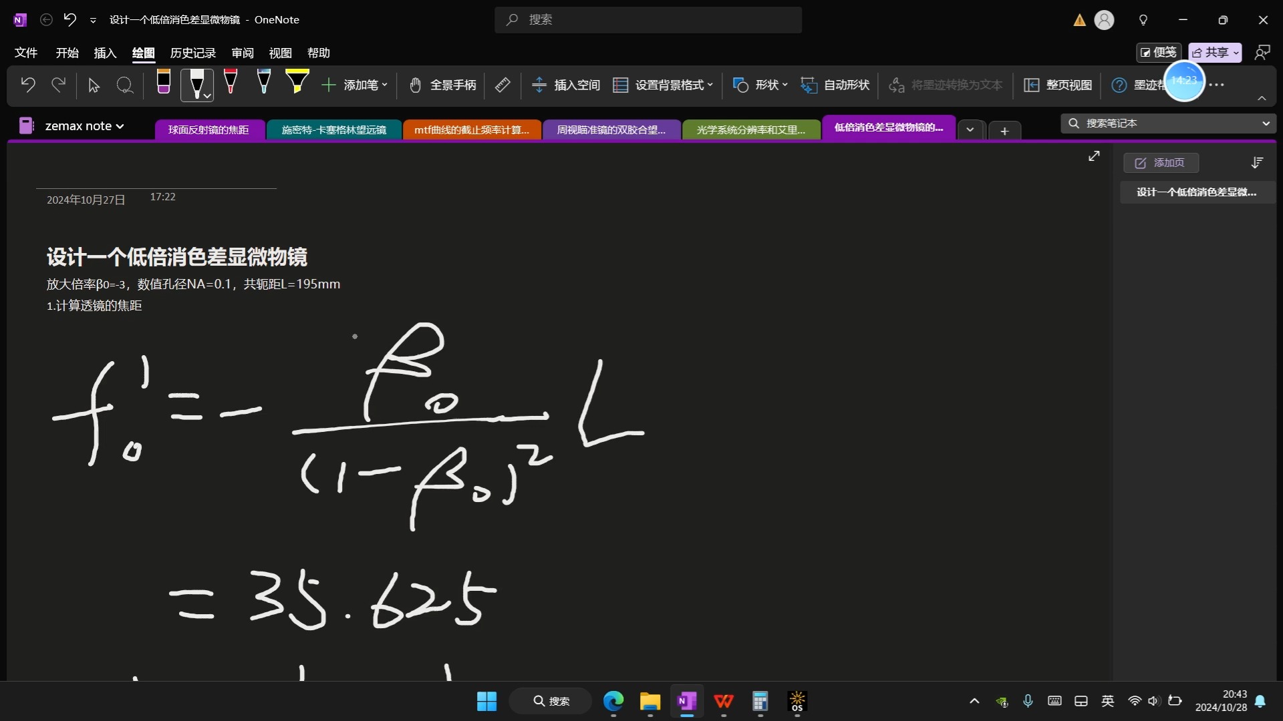Select the lasso selection tool
This screenshot has height=721, width=1283.
pos(125,85)
